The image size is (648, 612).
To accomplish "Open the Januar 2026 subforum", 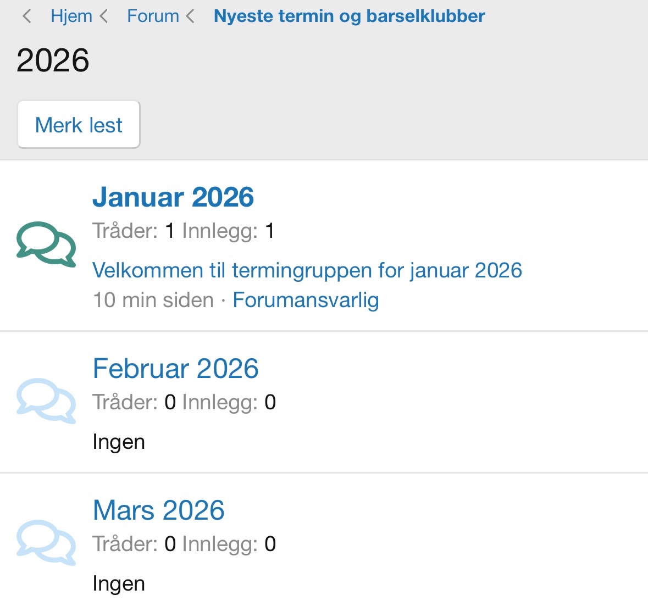I will click(173, 197).
